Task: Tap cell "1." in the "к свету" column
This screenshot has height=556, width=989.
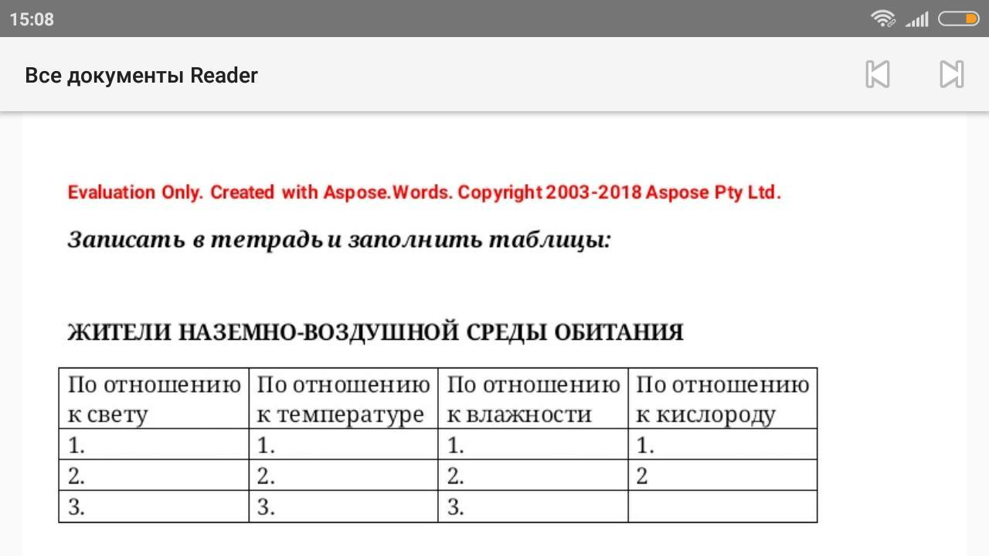Action: tap(154, 445)
